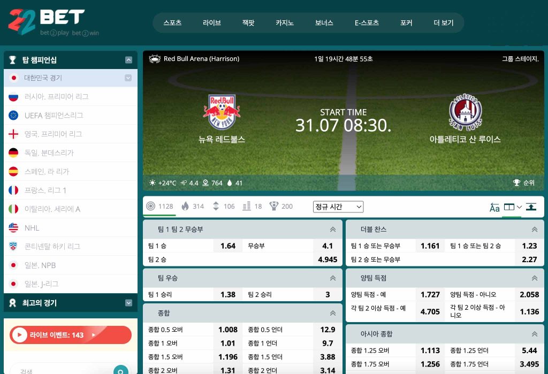Viewport: 548px width, 374px height.
Task: Open the E-스포츠 menu
Action: point(367,22)
